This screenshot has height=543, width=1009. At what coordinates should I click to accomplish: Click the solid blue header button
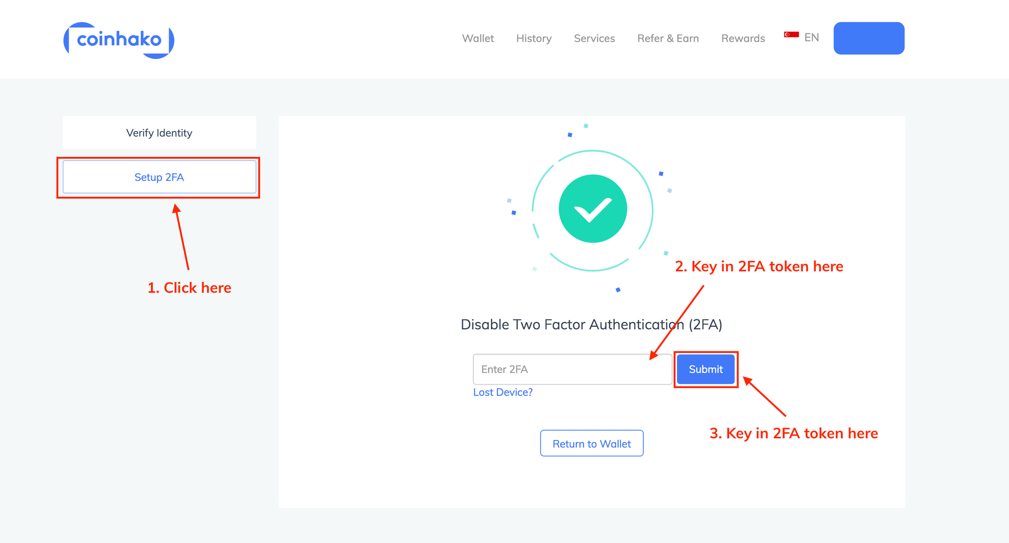(x=869, y=38)
